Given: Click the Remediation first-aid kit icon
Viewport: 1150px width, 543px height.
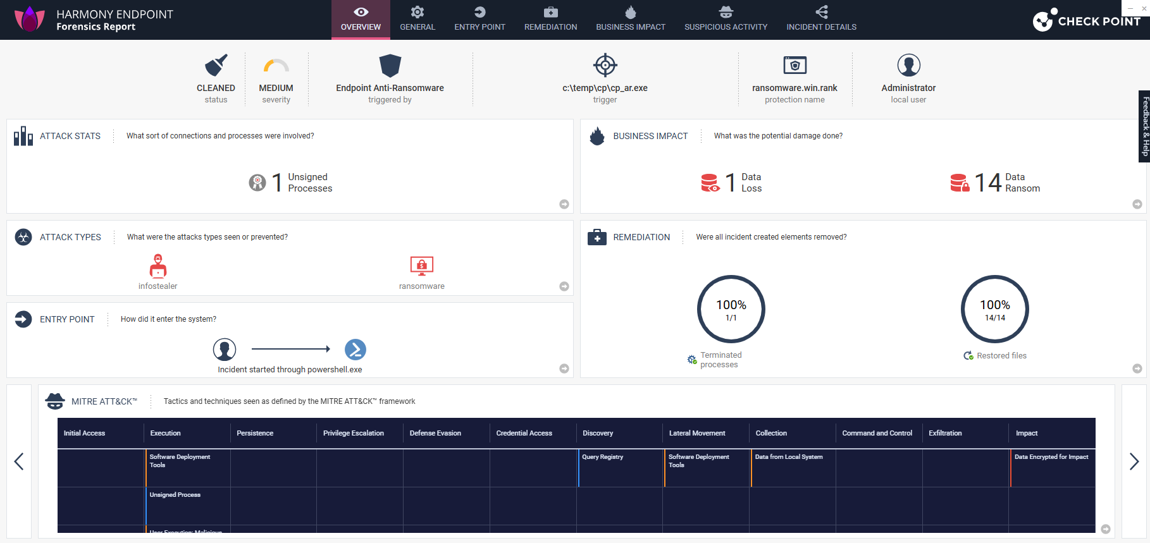Looking at the screenshot, I should [x=597, y=237].
